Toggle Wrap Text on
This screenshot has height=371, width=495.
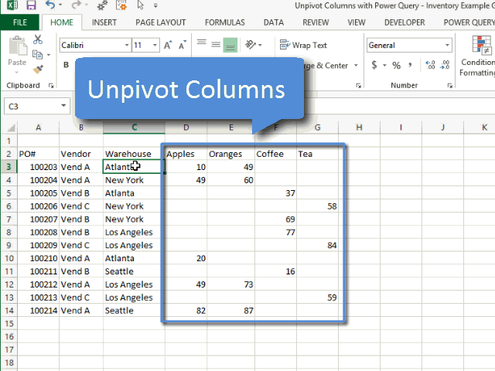303,46
